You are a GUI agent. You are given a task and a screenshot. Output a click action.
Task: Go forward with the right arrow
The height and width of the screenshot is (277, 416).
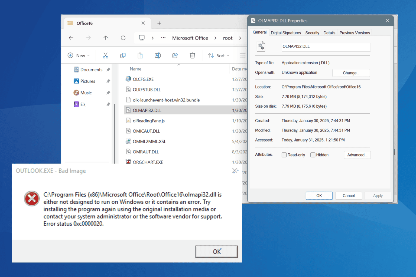coord(88,38)
